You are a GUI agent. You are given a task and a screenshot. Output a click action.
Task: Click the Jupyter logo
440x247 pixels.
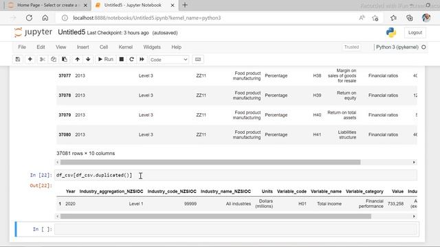click(x=33, y=32)
